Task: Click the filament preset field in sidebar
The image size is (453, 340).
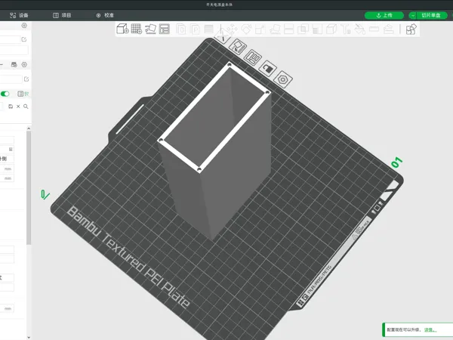Action: [x=11, y=79]
